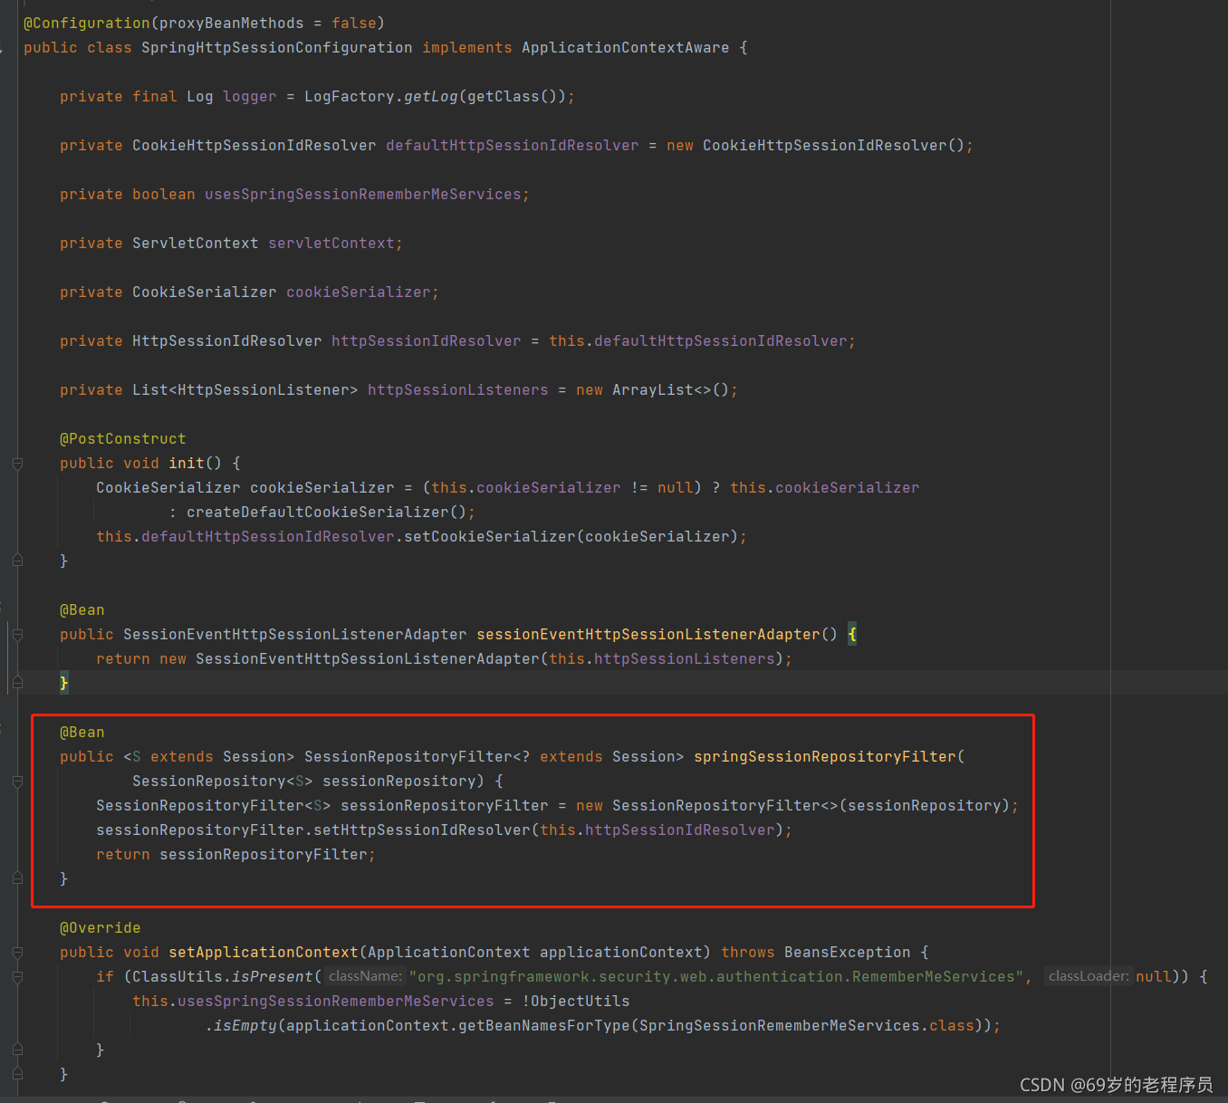This screenshot has height=1103, width=1228.
Task: Click BeansException in throws clause
Action: tap(847, 953)
